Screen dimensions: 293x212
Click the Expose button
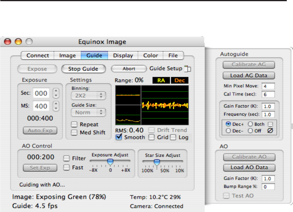tap(37, 69)
